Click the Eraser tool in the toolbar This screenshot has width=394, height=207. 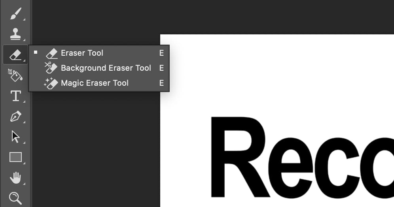[15, 55]
